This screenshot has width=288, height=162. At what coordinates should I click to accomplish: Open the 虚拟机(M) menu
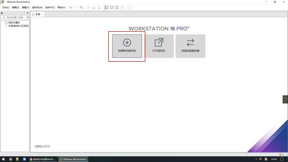click(37, 8)
